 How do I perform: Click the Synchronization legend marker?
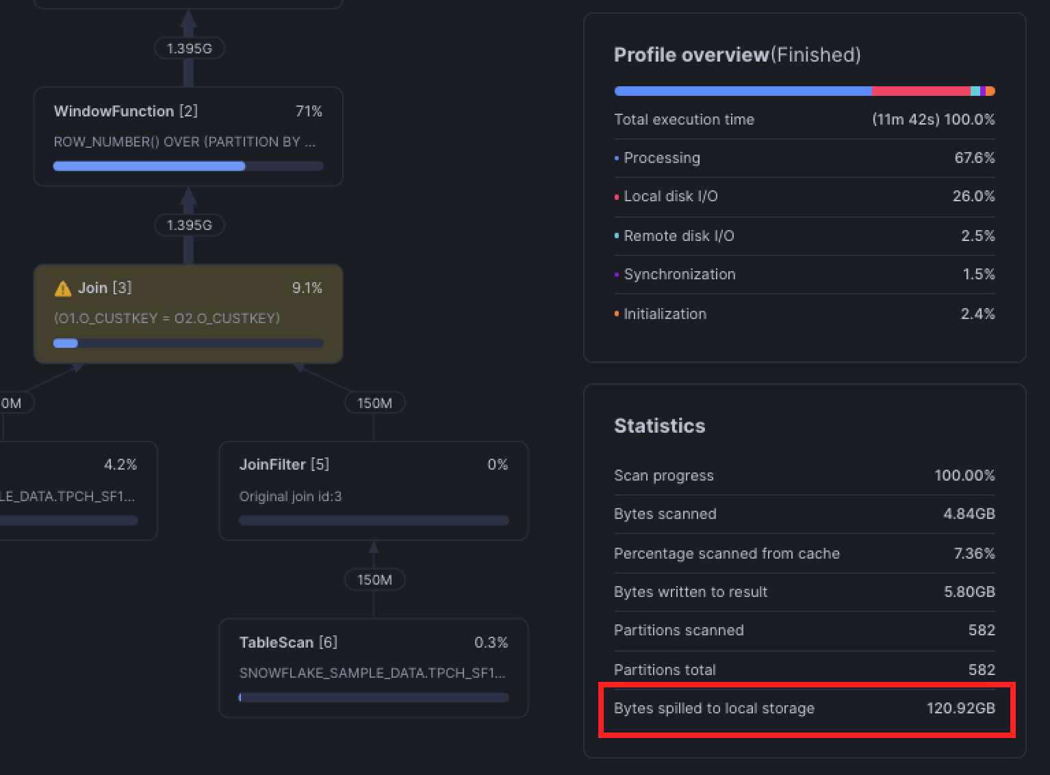tap(617, 274)
